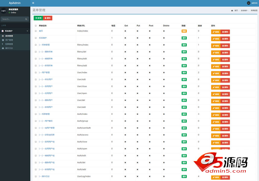259x181 pixels.
Task: Click into the sidebar Search field
Action: coord(12,19)
